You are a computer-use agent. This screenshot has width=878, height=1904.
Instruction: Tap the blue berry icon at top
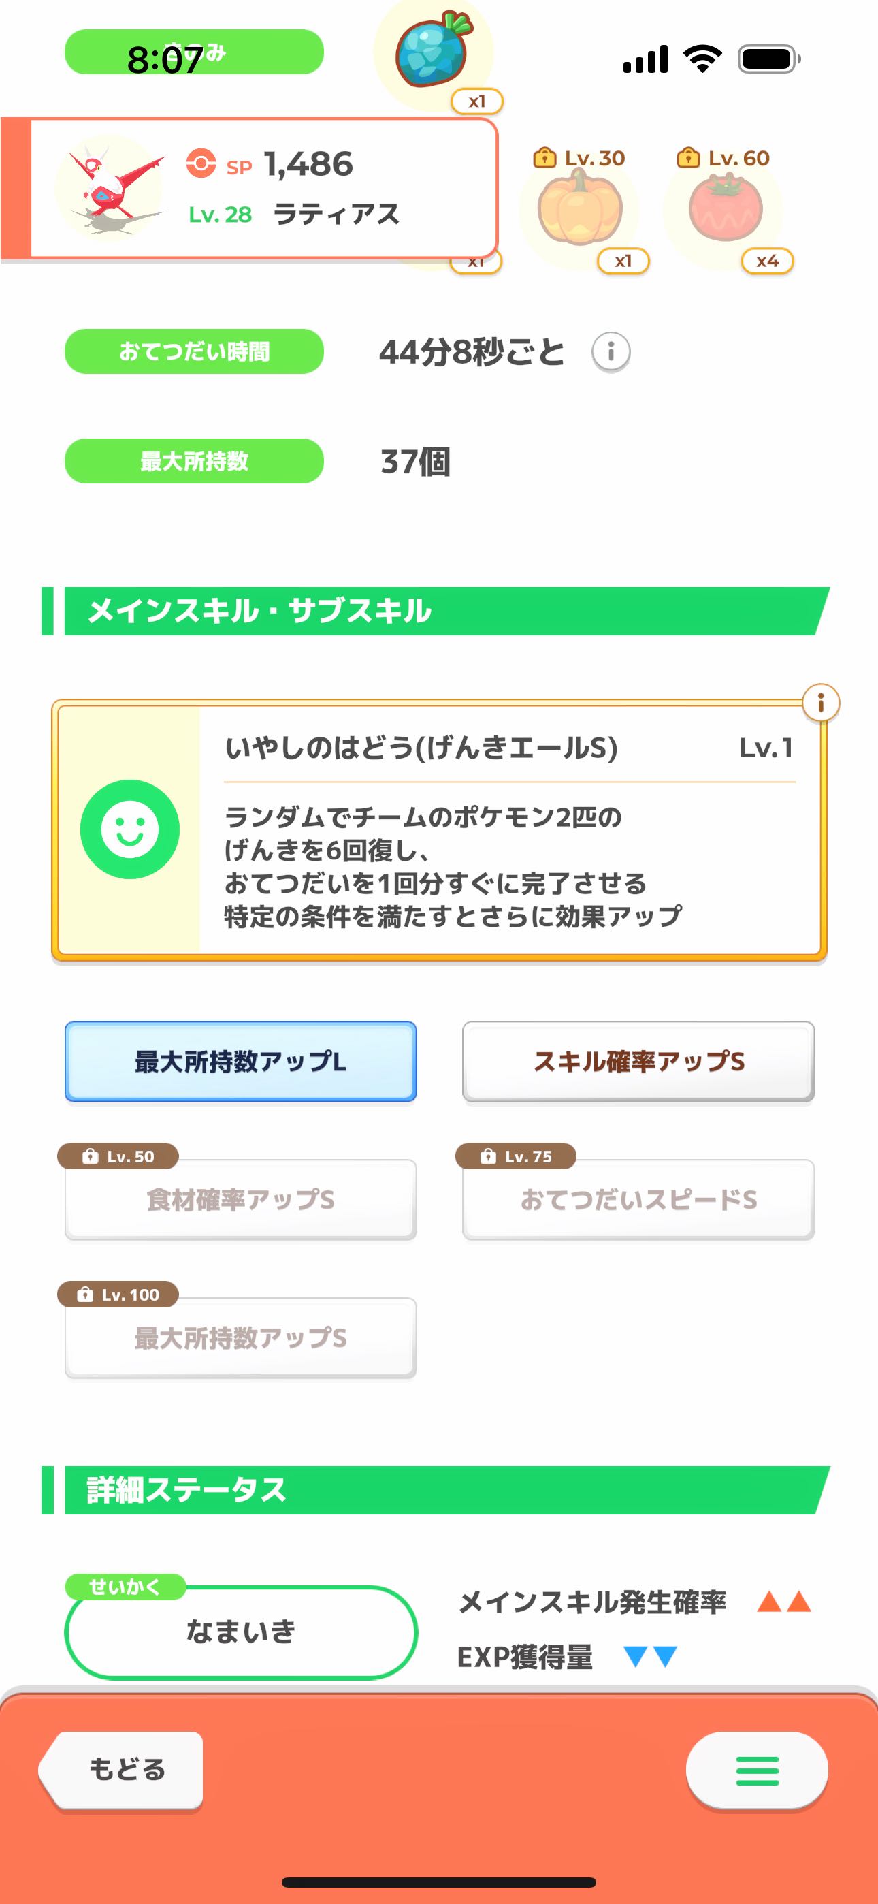[433, 52]
